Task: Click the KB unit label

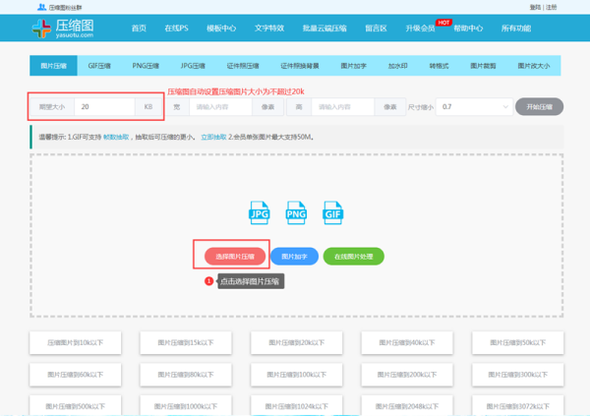Action: (x=148, y=107)
